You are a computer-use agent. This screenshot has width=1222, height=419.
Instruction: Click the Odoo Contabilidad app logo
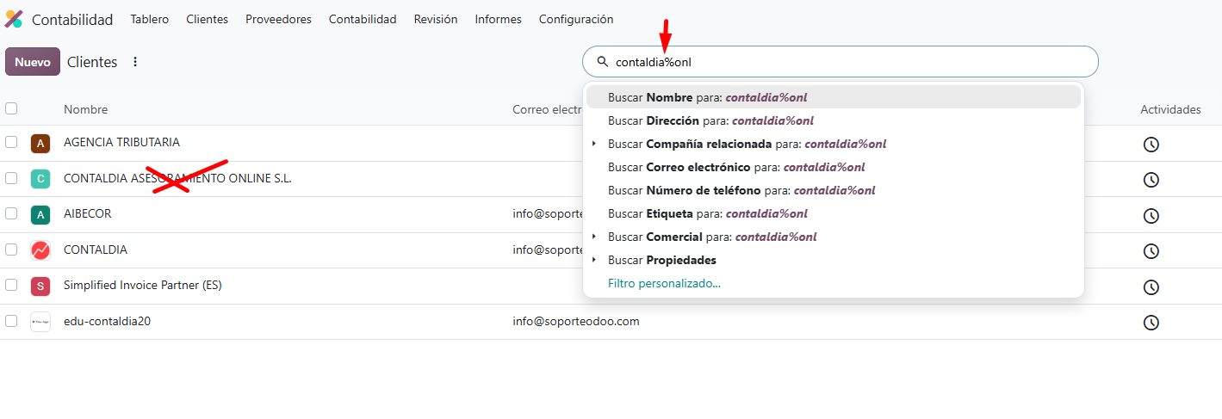pos(14,19)
